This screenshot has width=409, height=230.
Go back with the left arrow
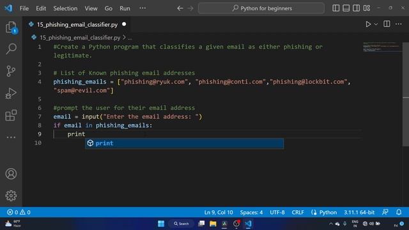pyautogui.click(x=180, y=8)
